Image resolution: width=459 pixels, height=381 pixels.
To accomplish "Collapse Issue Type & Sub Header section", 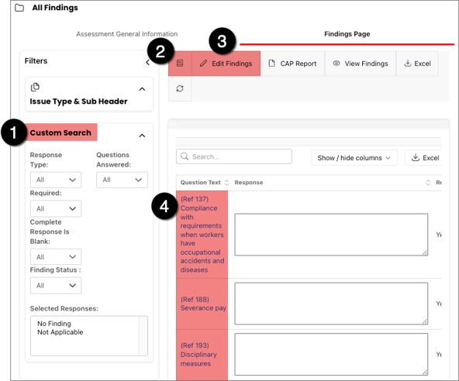I will coord(142,89).
